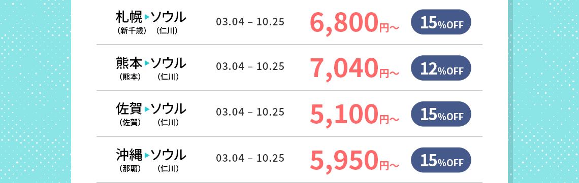Click the date range in the Saga row
Viewport: 579px width, 183px height.
pyautogui.click(x=250, y=112)
